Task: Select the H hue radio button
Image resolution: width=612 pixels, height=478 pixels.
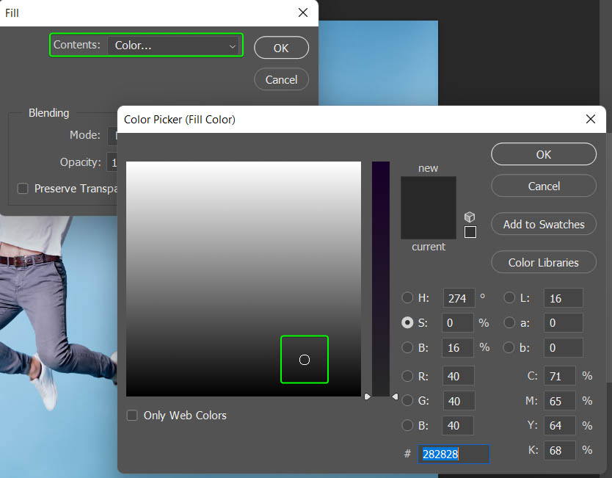Action: click(x=407, y=298)
